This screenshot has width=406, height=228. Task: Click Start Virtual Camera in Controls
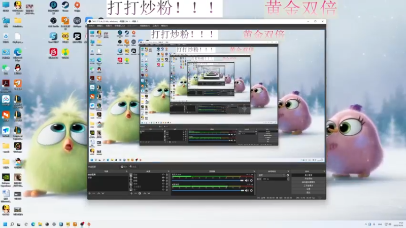click(x=309, y=182)
